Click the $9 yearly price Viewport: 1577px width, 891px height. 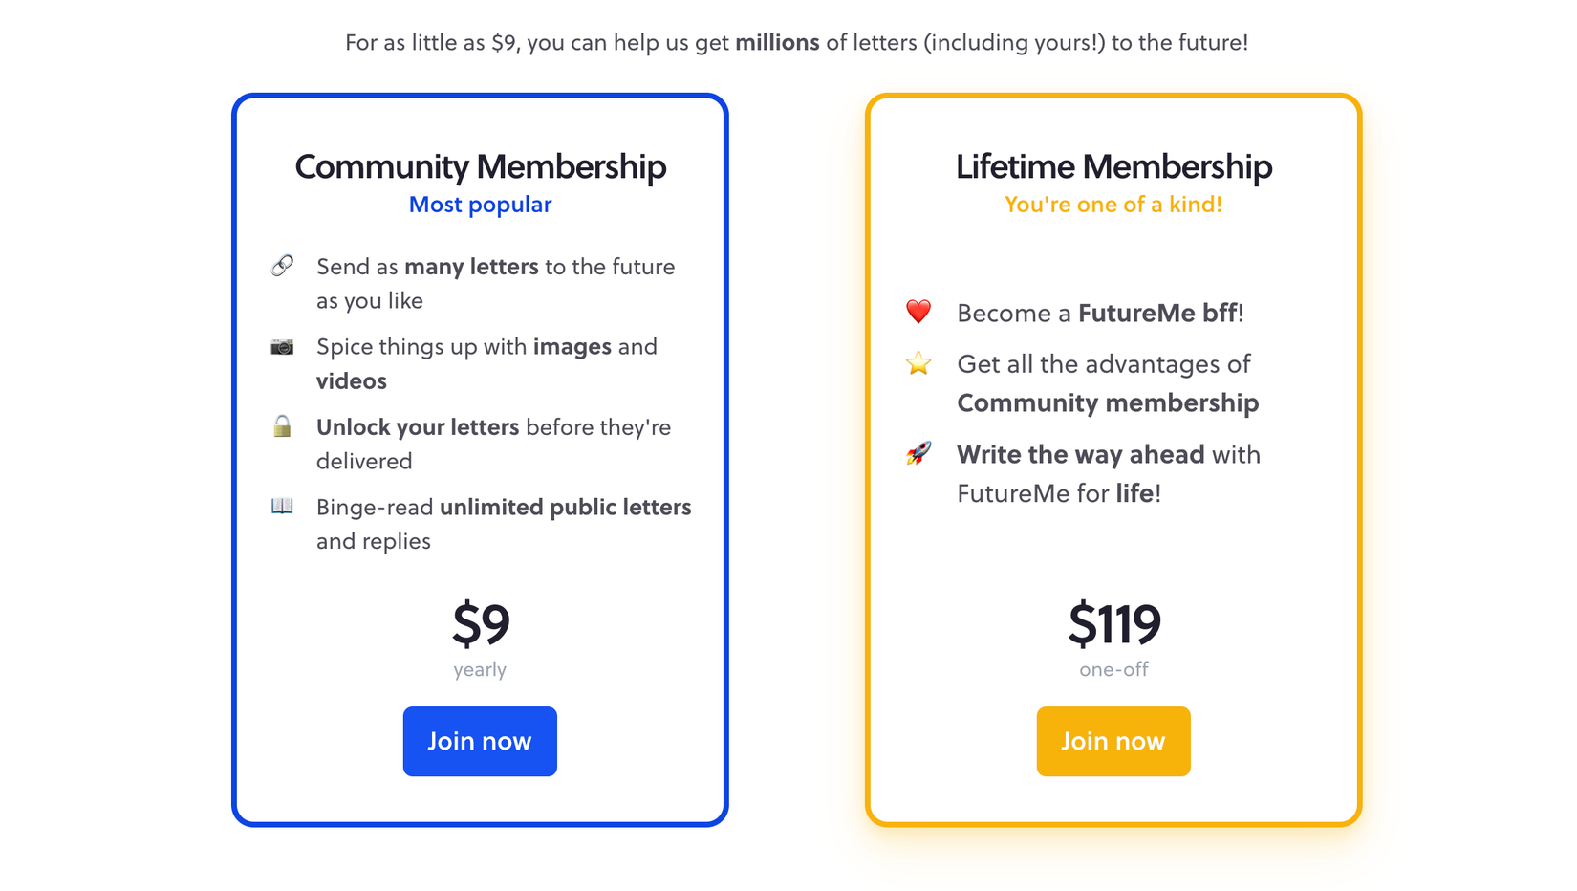tap(480, 638)
